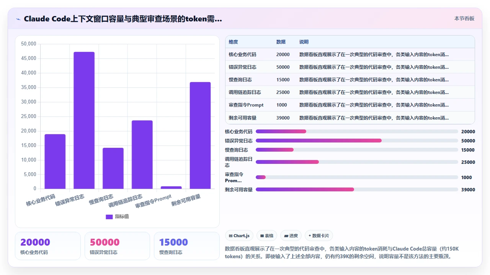
Task: Click the 剩余可用容量 row description text
Action: [x=374, y=118]
